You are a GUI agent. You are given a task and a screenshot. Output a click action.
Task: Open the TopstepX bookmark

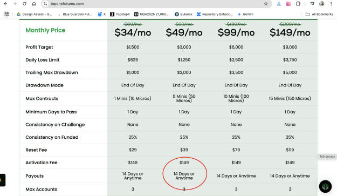pos(120,14)
